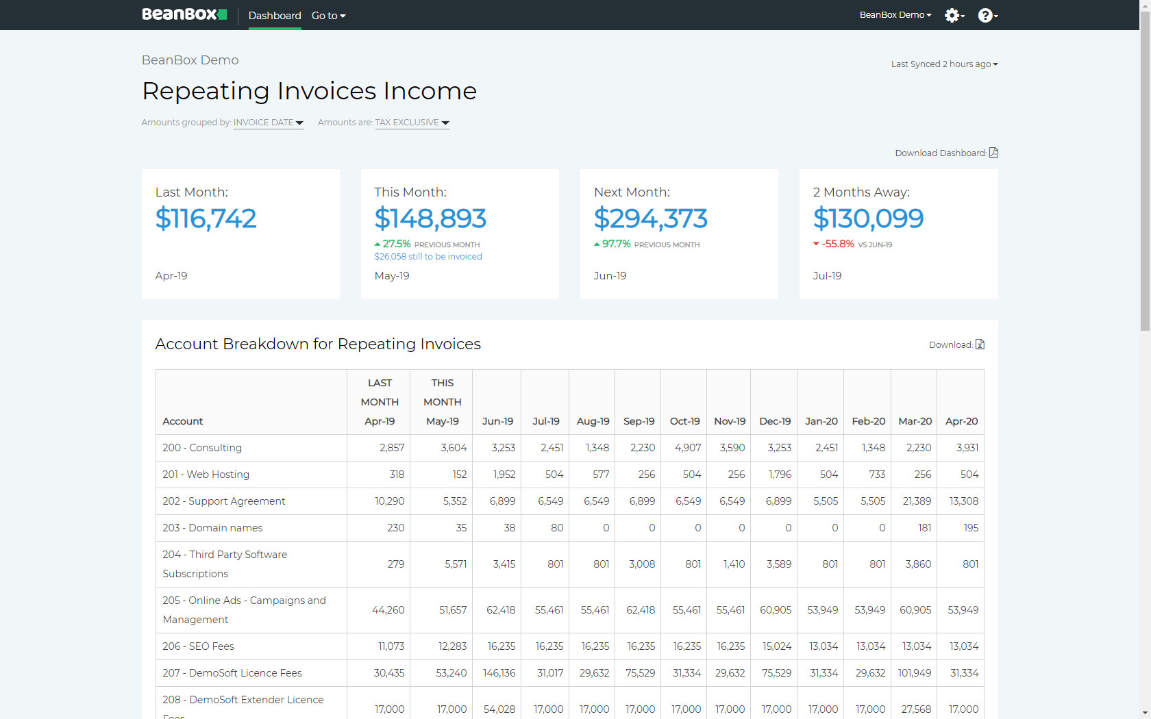Screen dimensions: 1151x719
Task: Click the Web Hosting Jun-19 value 1,952
Action: (x=504, y=475)
